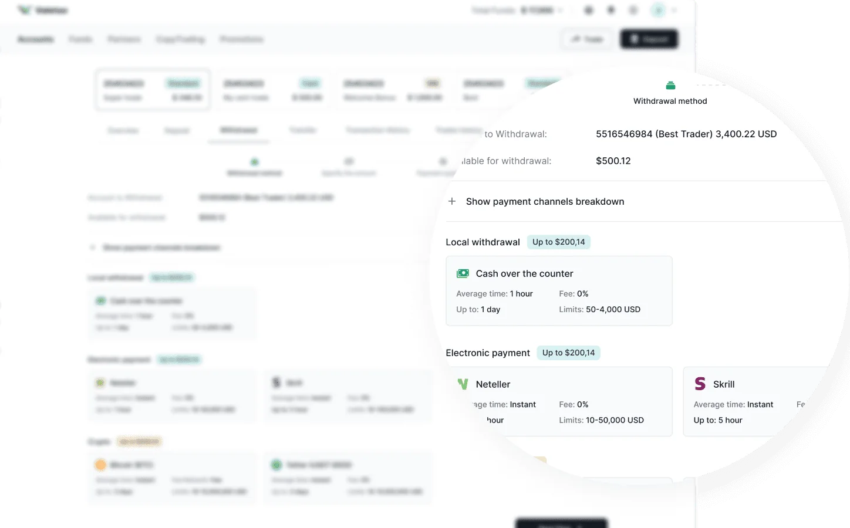Image resolution: width=850 pixels, height=528 pixels.
Task: Choose the Skrill payment card in magnified view
Action: pyautogui.click(x=756, y=401)
